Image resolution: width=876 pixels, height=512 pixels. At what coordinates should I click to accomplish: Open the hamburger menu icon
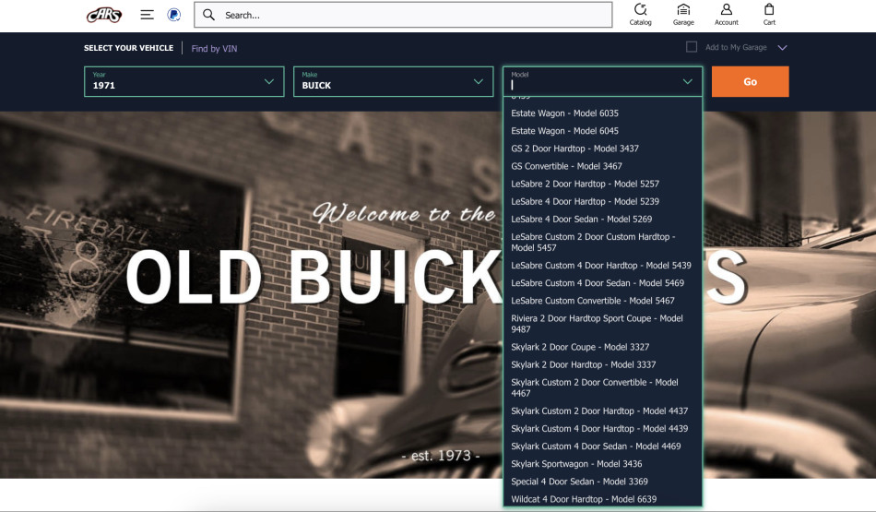pos(147,15)
